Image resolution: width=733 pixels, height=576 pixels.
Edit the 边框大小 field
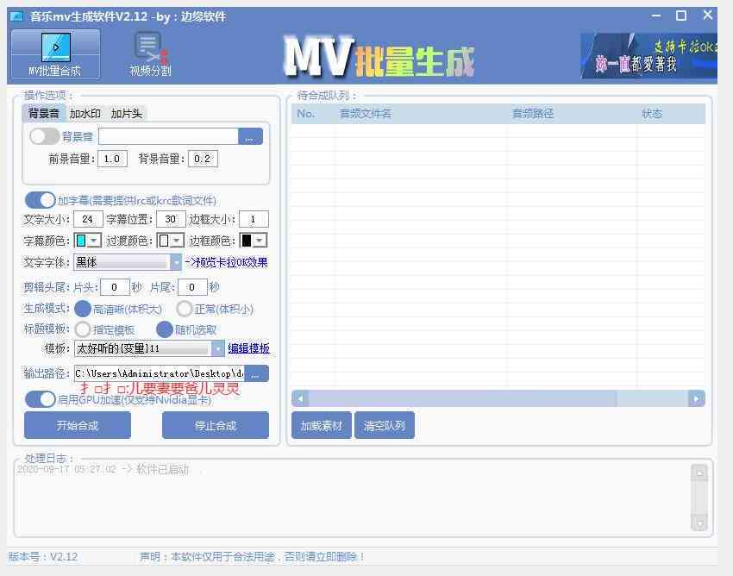pyautogui.click(x=254, y=219)
